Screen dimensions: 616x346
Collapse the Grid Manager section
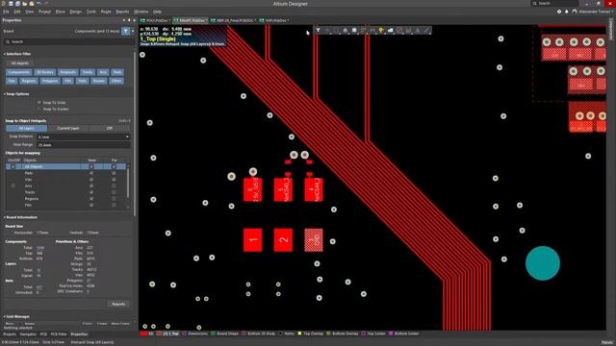[5, 316]
